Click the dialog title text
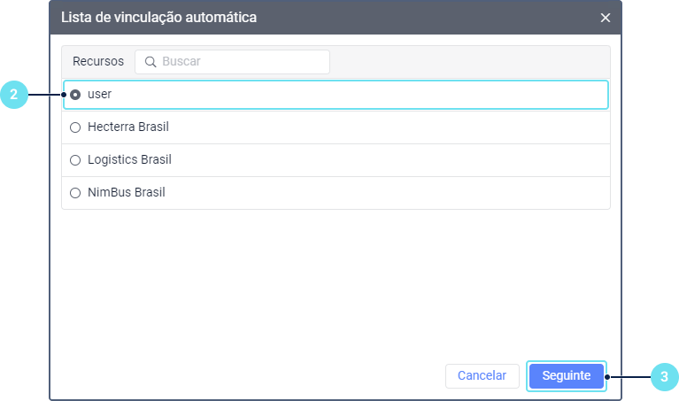This screenshot has width=679, height=401. pos(159,18)
